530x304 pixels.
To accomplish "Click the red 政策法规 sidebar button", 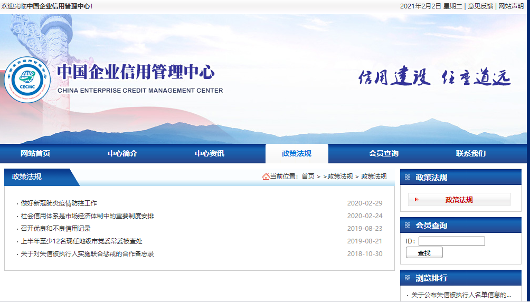I will (x=459, y=199).
